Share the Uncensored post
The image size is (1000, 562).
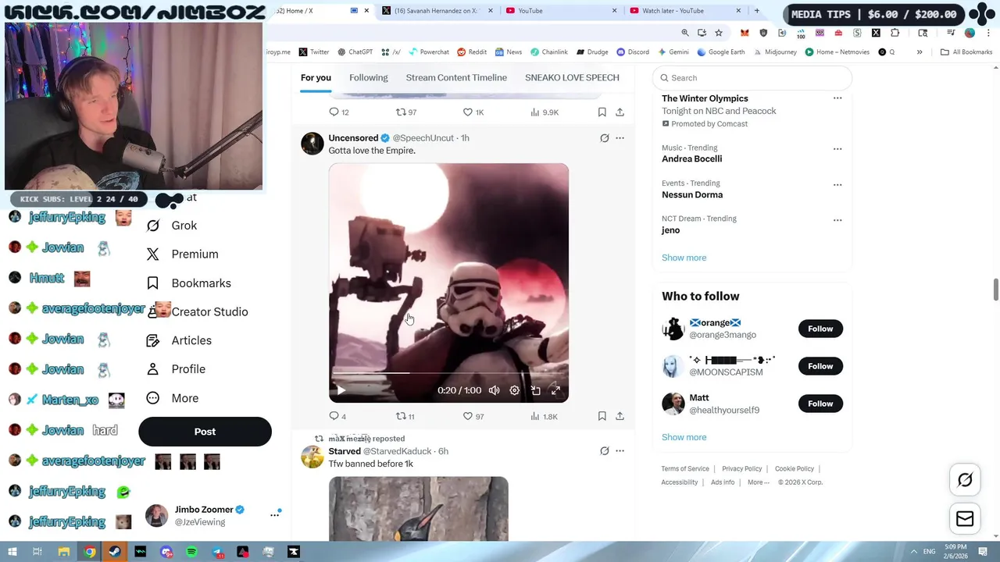pos(620,417)
